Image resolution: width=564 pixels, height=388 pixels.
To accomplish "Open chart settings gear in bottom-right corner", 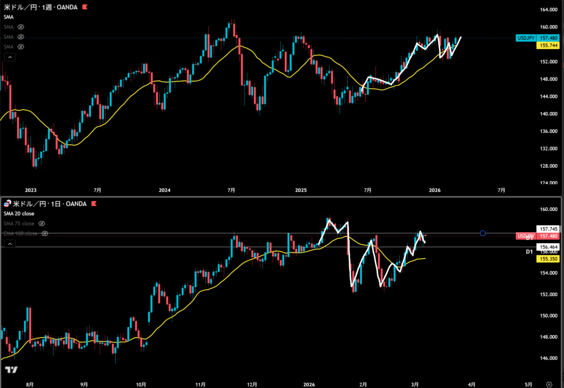I will [x=549, y=384].
